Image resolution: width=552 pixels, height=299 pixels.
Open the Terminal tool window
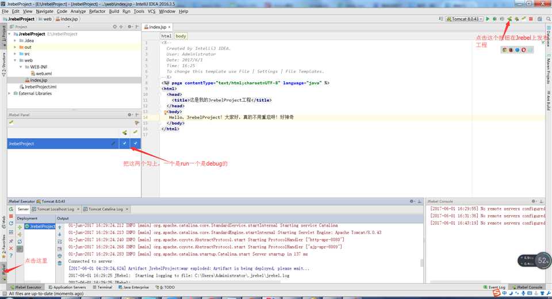click(102, 287)
